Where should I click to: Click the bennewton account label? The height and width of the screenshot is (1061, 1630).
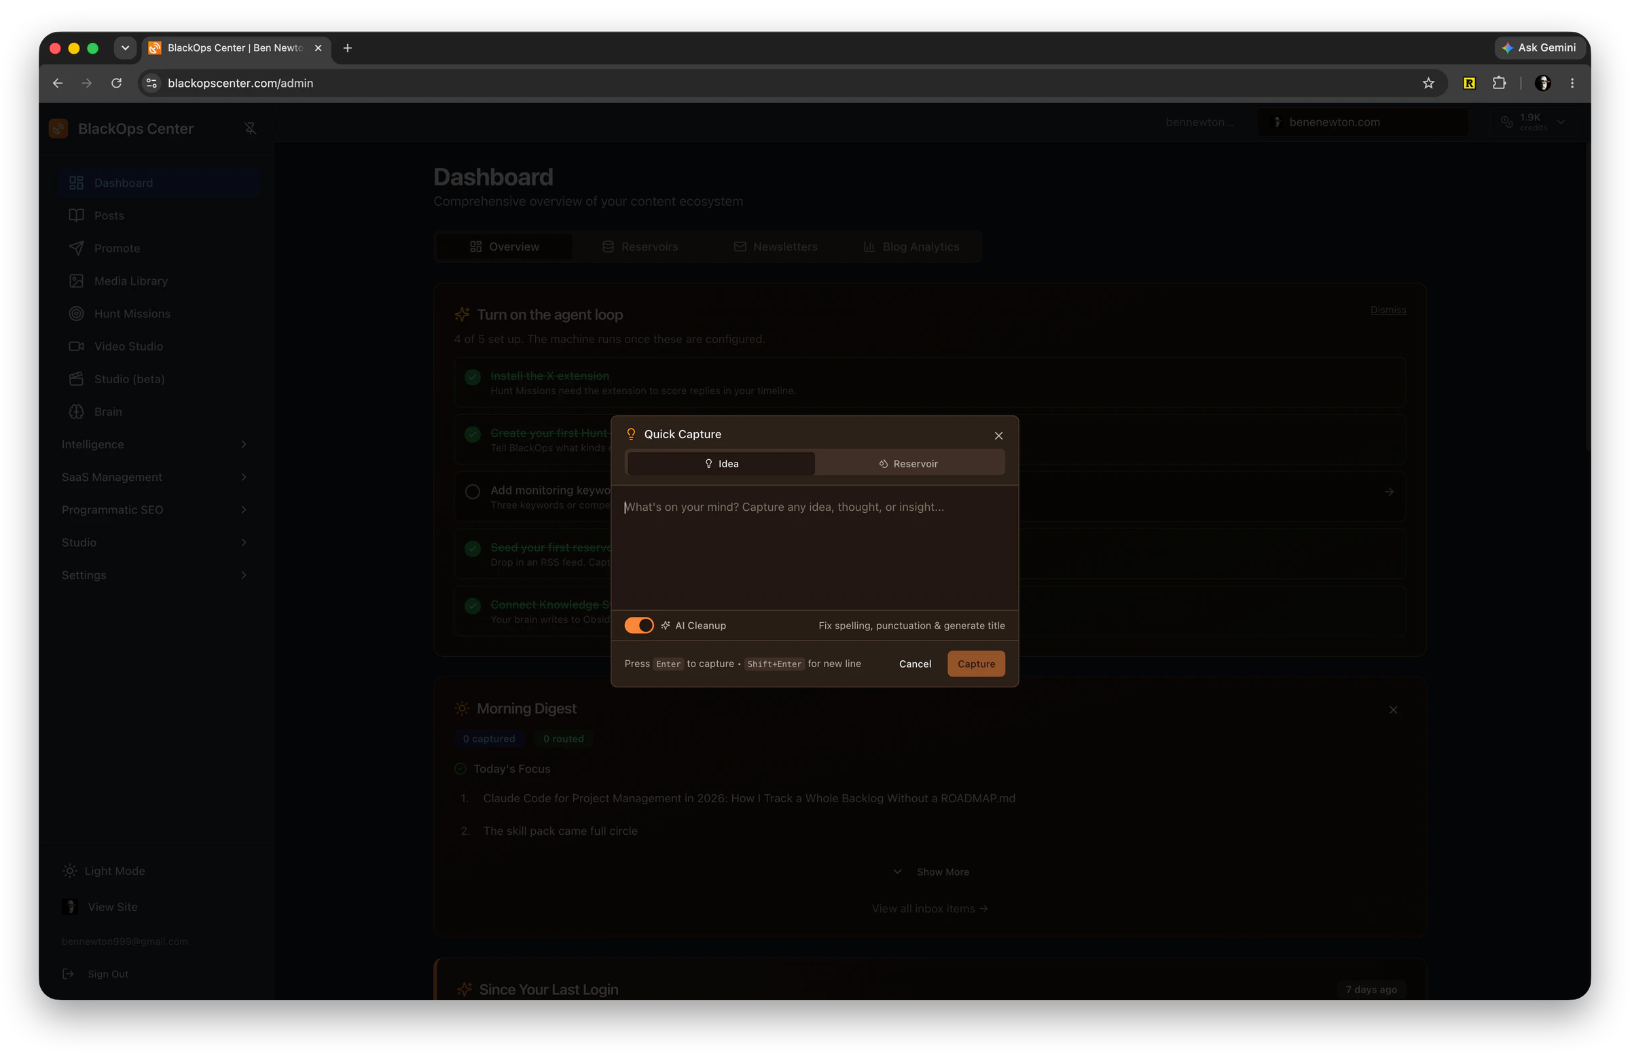tap(1199, 122)
